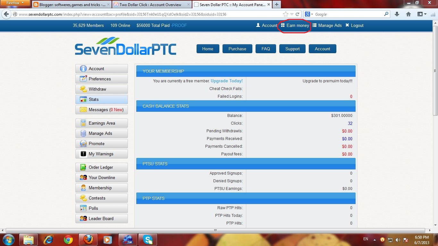438x246 pixels.
Task: Open the Account sidebar item with info icon
Action: tap(101, 69)
